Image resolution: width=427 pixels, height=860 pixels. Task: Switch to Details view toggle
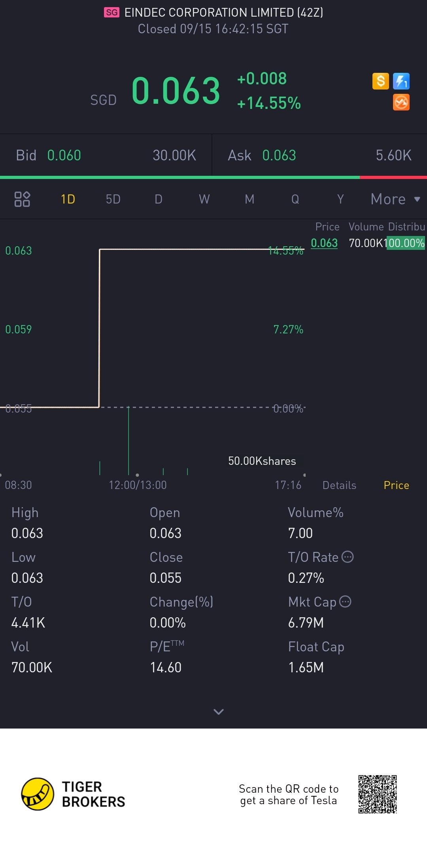[339, 485]
